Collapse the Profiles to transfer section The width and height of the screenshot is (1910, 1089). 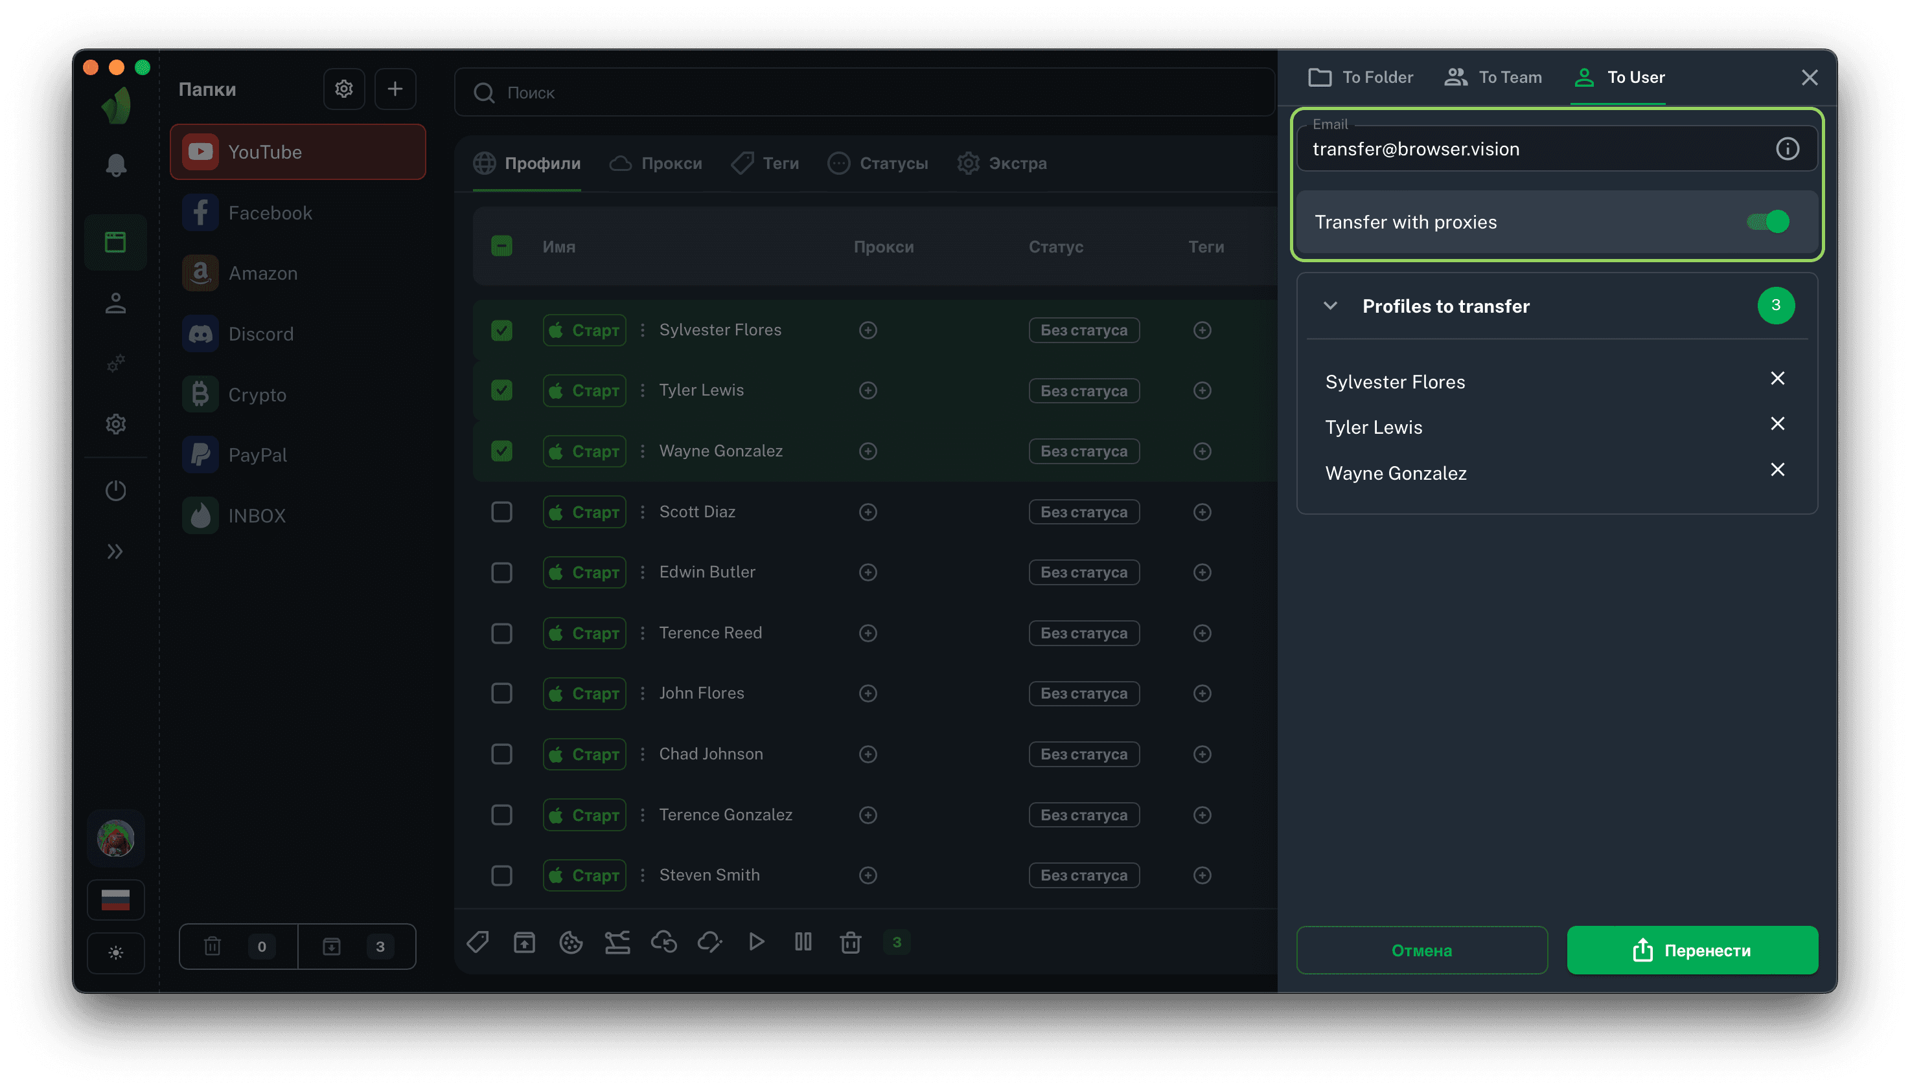[1330, 306]
